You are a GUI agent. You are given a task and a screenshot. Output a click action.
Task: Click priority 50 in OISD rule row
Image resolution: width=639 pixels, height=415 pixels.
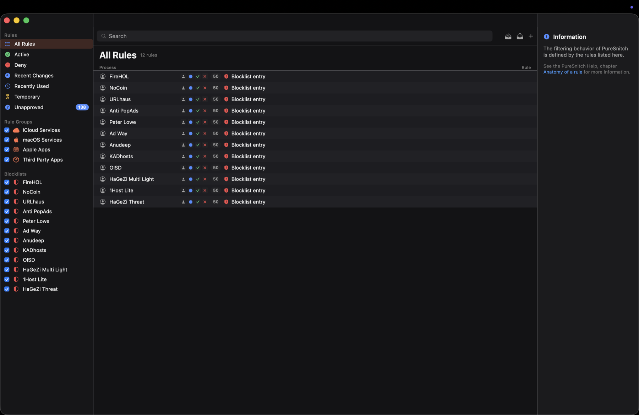click(x=215, y=168)
